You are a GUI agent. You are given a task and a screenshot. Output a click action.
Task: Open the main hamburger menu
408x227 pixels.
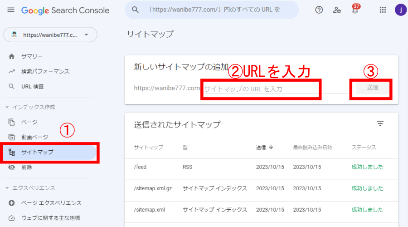(11, 10)
